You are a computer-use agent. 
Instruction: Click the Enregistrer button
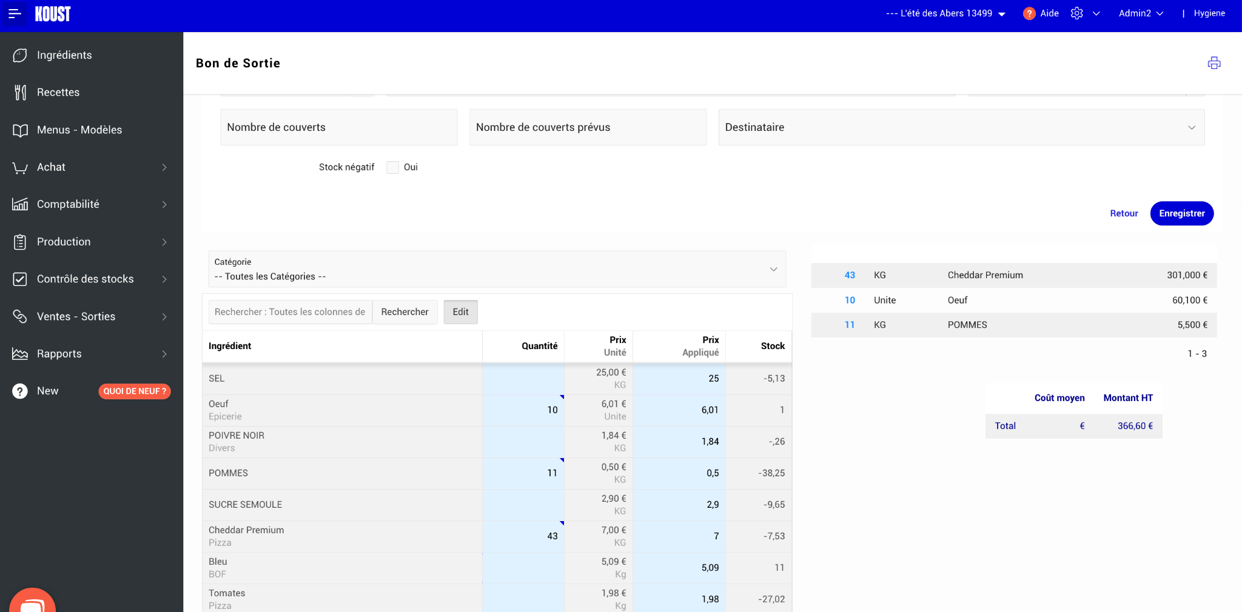(x=1181, y=213)
